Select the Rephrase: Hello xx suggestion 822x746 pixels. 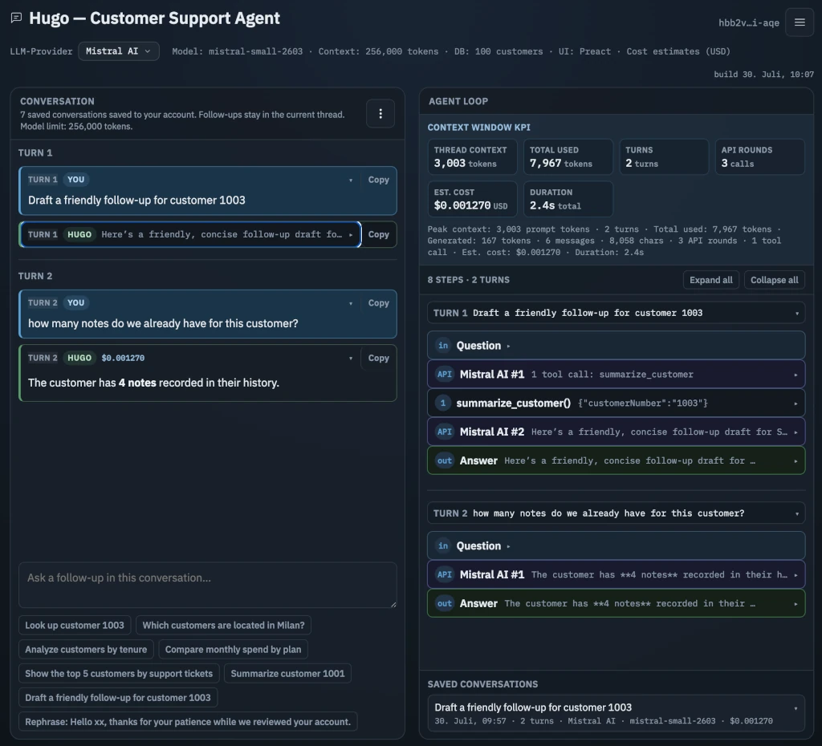point(188,721)
